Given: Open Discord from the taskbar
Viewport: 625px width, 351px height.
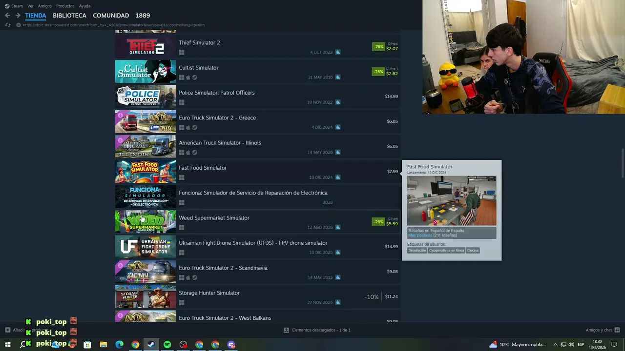Looking at the screenshot, I should click(231, 345).
